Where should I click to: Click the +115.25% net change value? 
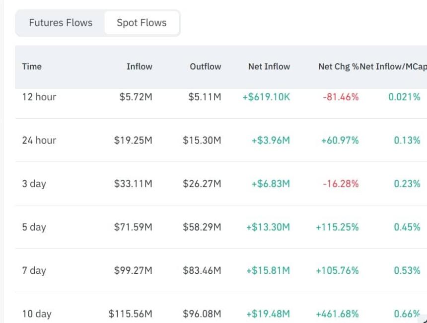click(x=337, y=227)
